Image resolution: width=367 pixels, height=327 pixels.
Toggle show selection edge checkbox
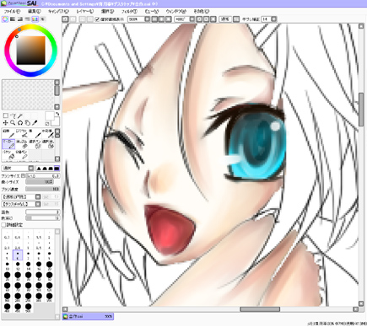coord(97,19)
